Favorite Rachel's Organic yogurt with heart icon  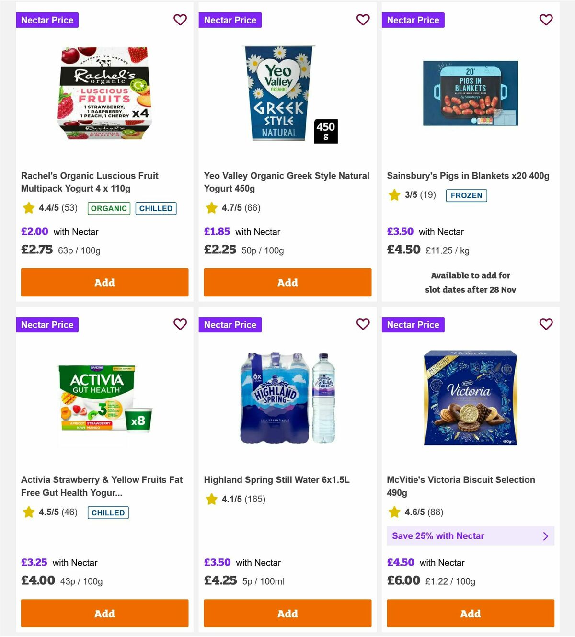(180, 20)
